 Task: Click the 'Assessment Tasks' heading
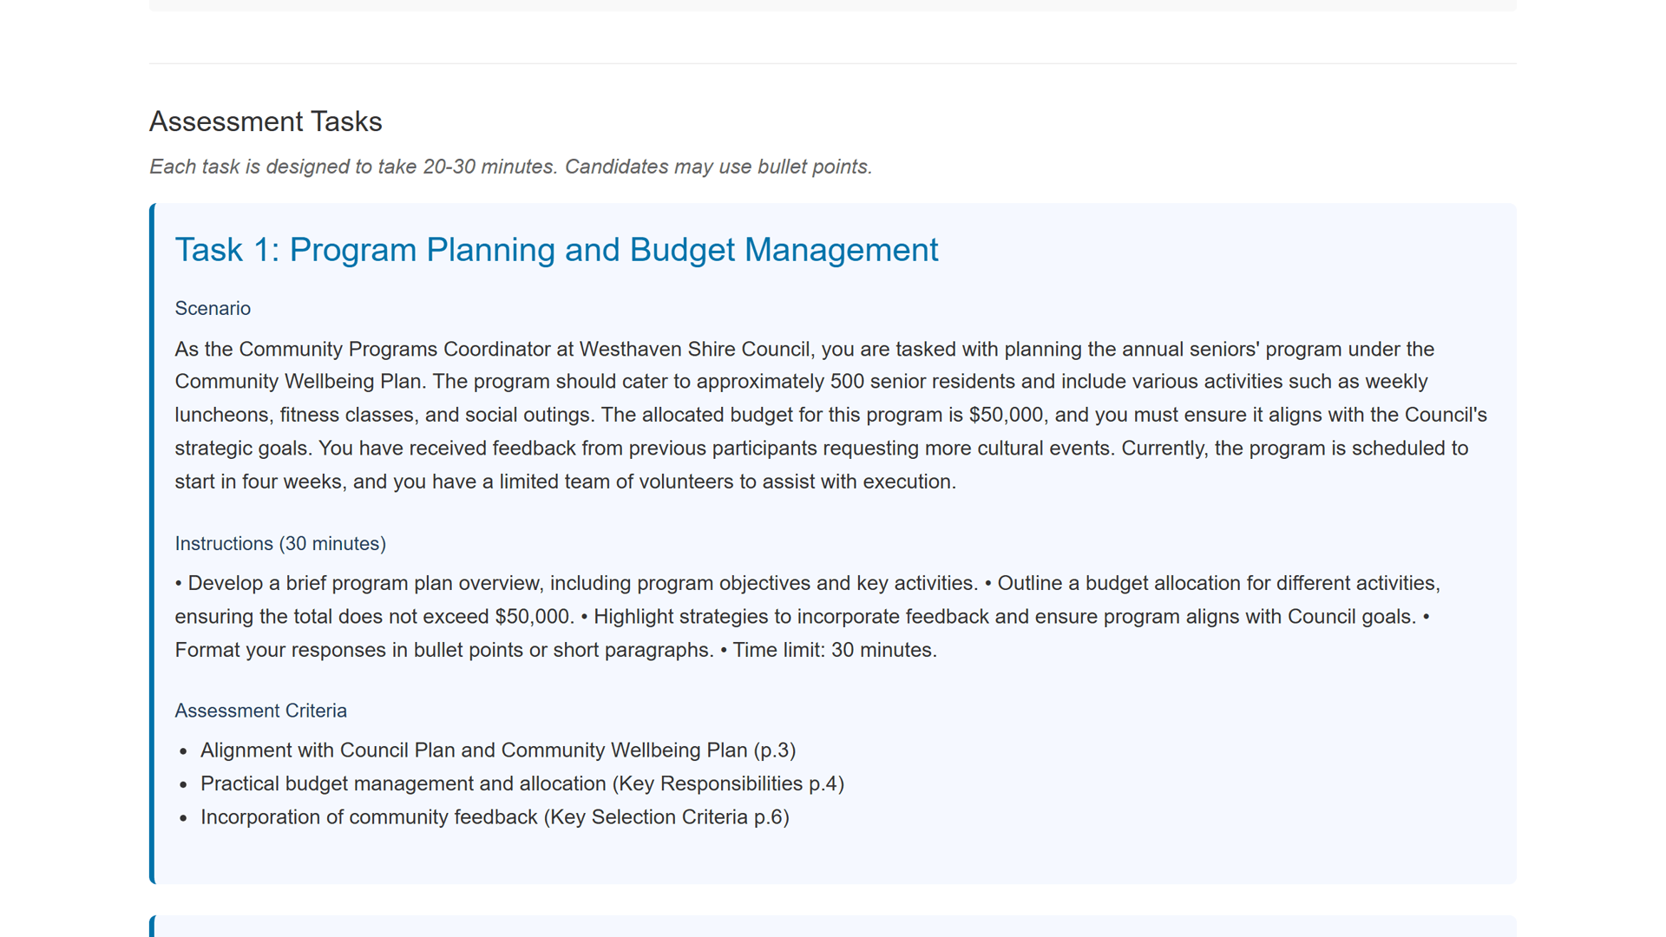pos(266,121)
